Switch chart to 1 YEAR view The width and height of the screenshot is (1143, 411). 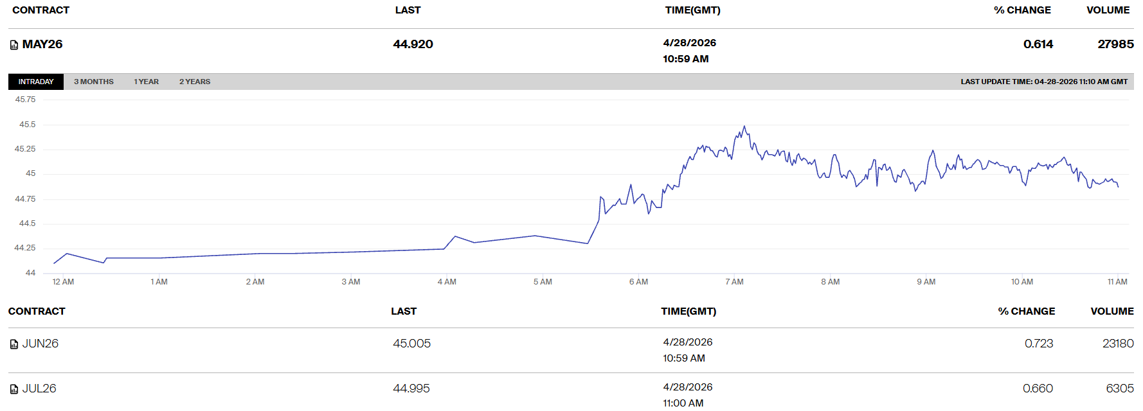pos(146,82)
